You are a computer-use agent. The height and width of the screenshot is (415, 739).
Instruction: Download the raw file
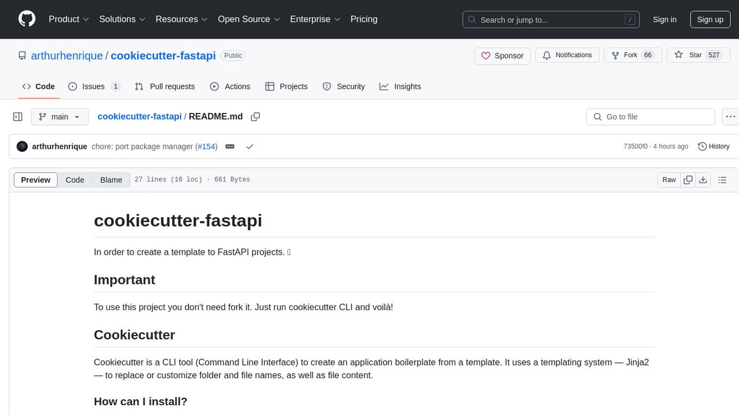click(703, 180)
